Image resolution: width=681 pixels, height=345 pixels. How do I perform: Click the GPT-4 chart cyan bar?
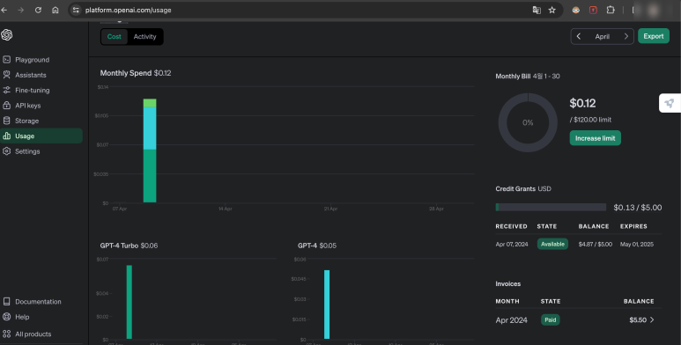(327, 305)
